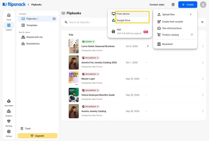Screen dimensions: 209x141
Task: Click the Oct 6, 2026 date
Action: click(132, 46)
